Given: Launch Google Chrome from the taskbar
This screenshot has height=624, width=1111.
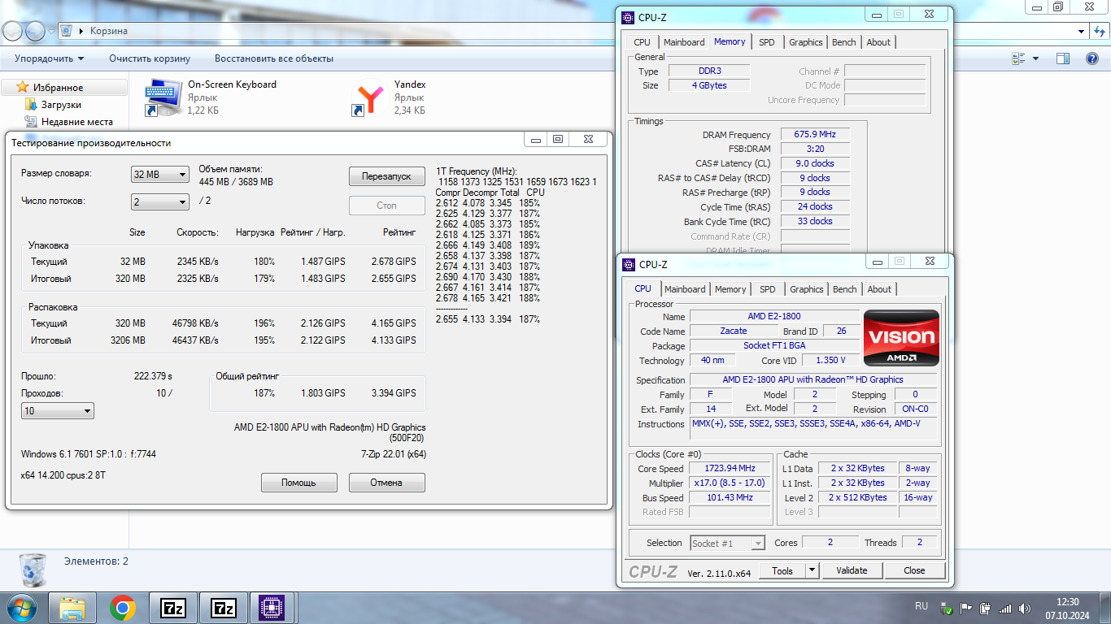Looking at the screenshot, I should [x=123, y=608].
